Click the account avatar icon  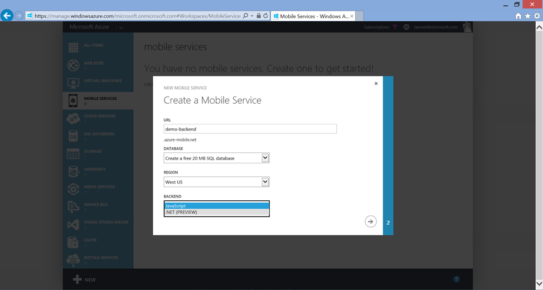[x=467, y=27]
